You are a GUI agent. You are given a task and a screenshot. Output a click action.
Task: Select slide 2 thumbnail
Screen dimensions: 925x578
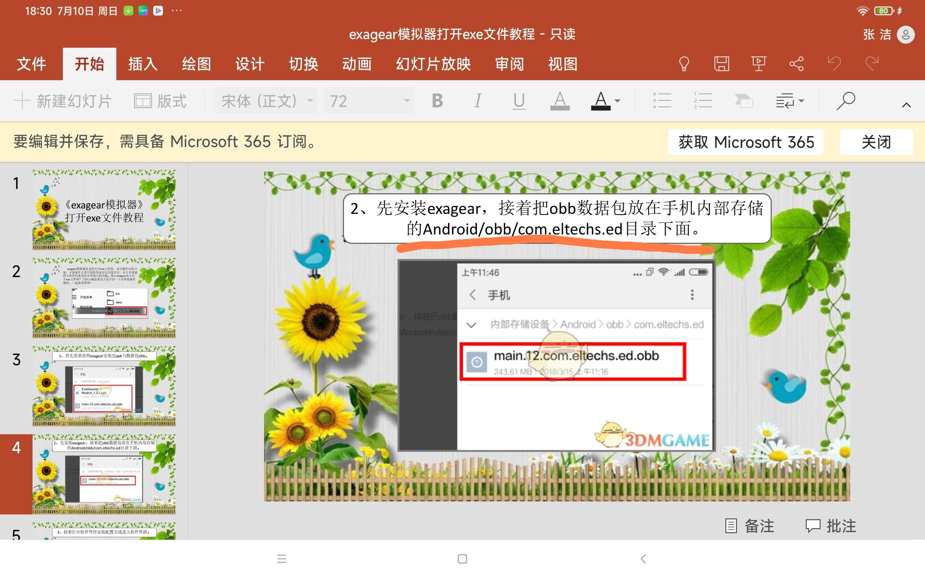coord(104,298)
